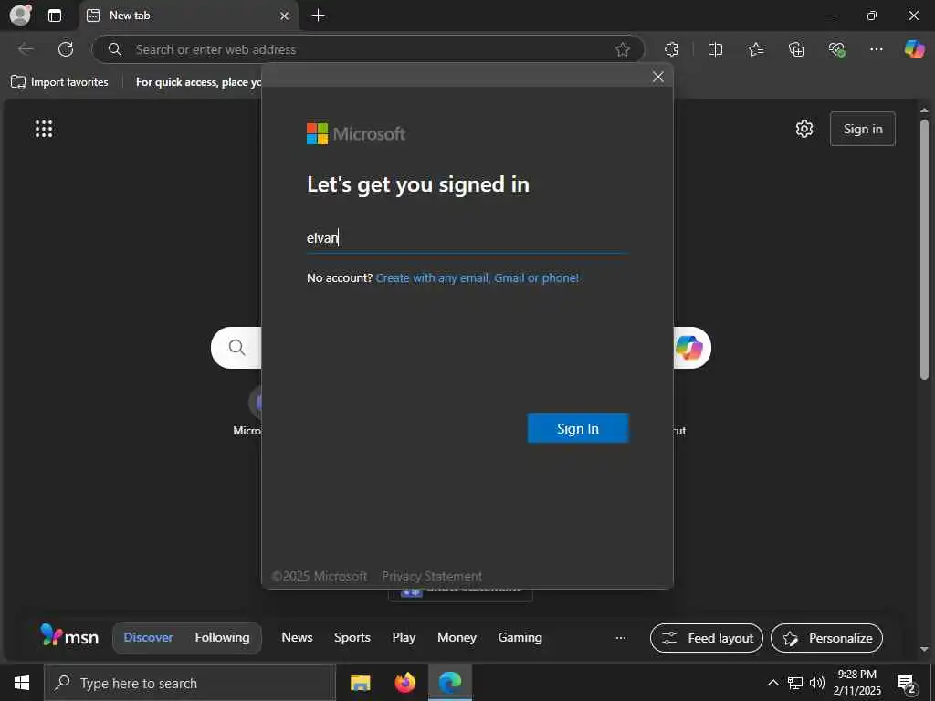The height and width of the screenshot is (701, 935).
Task: Open the apps grid launcher icon
Action: coord(44,128)
